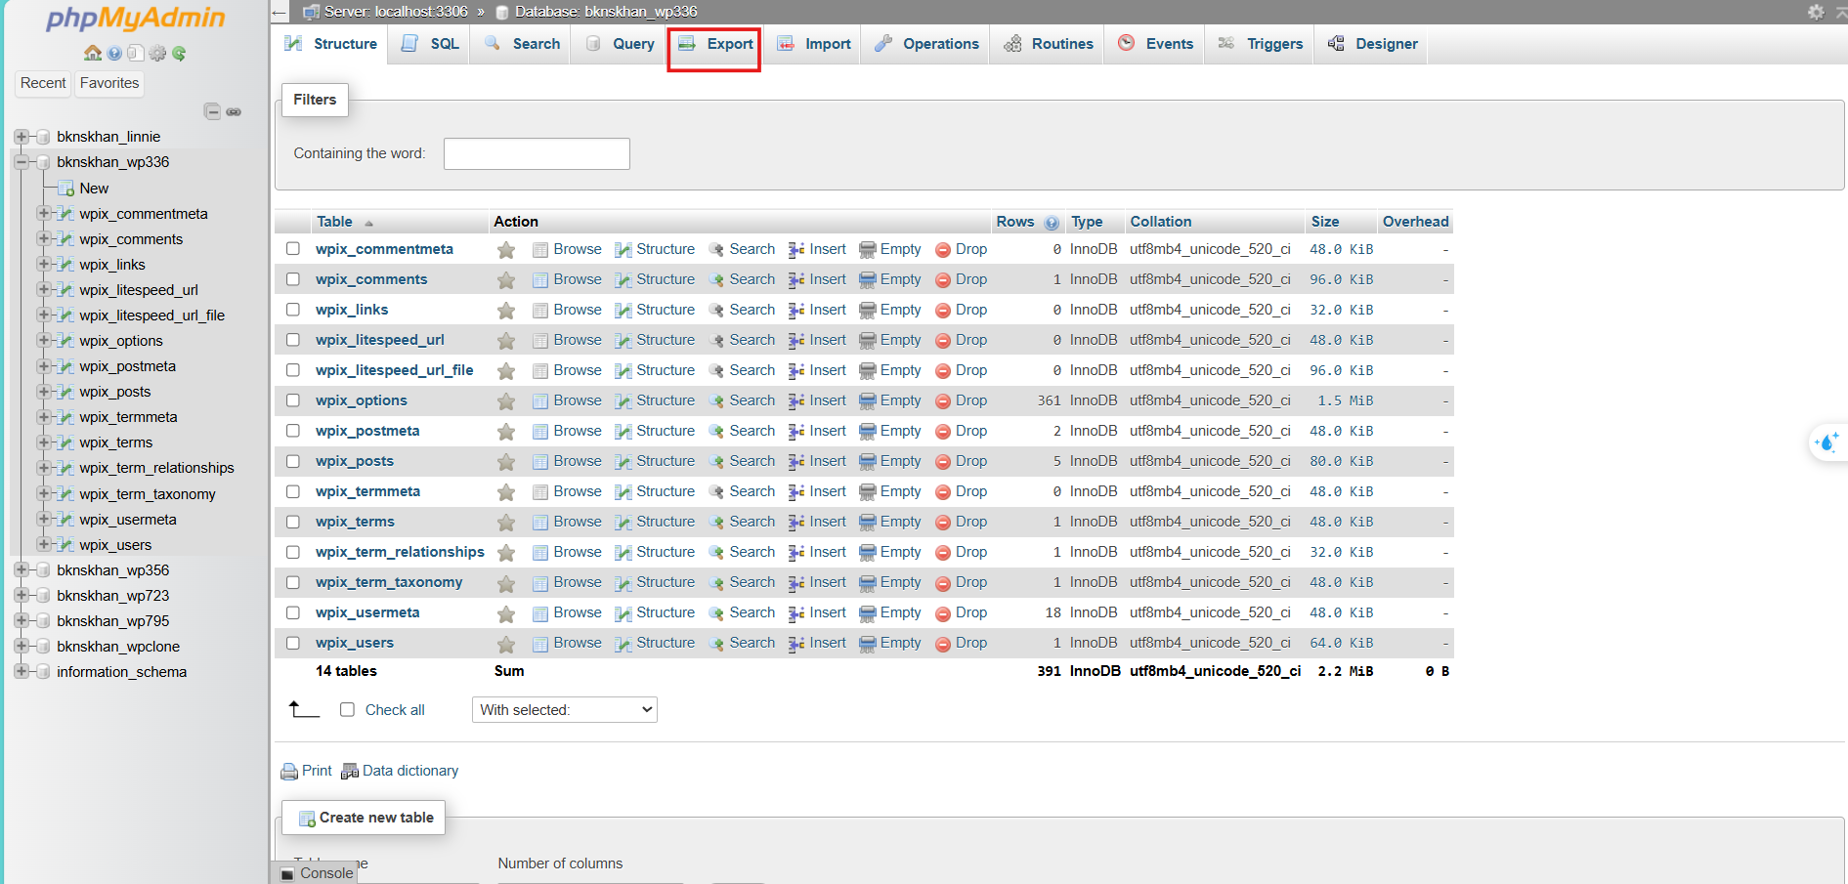This screenshot has height=884, width=1848.
Task: Browse the wpix_comments table
Action: (567, 279)
